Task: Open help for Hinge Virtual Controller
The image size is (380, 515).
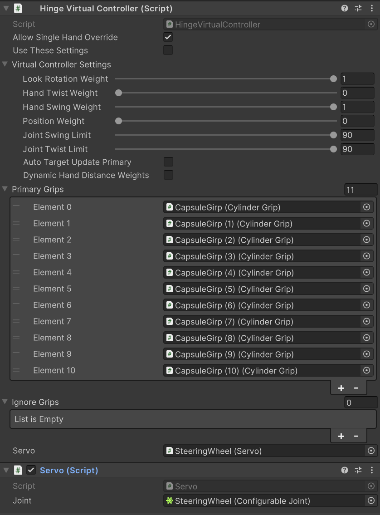Action: pyautogui.click(x=345, y=8)
